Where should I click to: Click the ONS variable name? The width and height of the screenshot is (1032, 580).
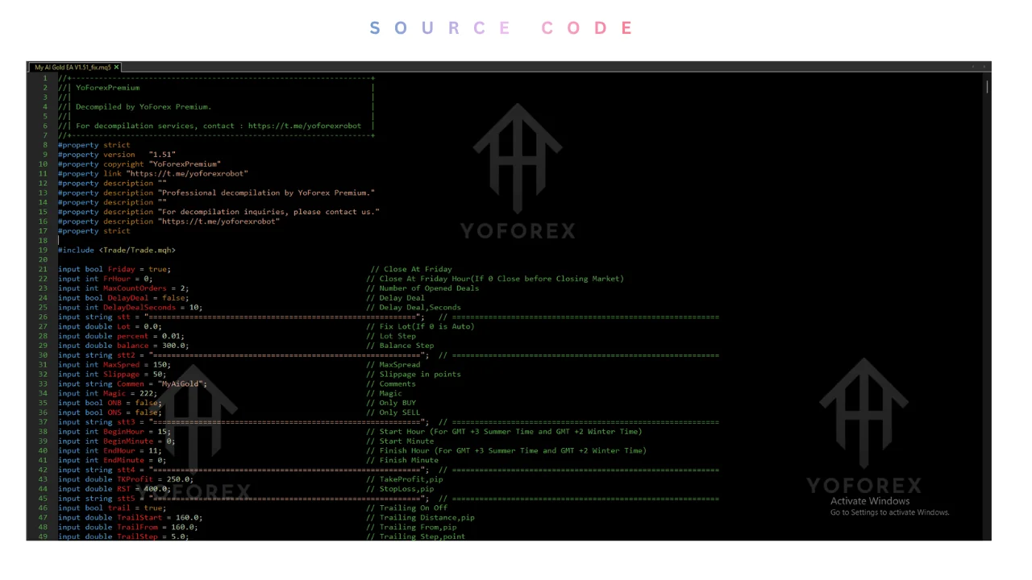[x=114, y=412]
